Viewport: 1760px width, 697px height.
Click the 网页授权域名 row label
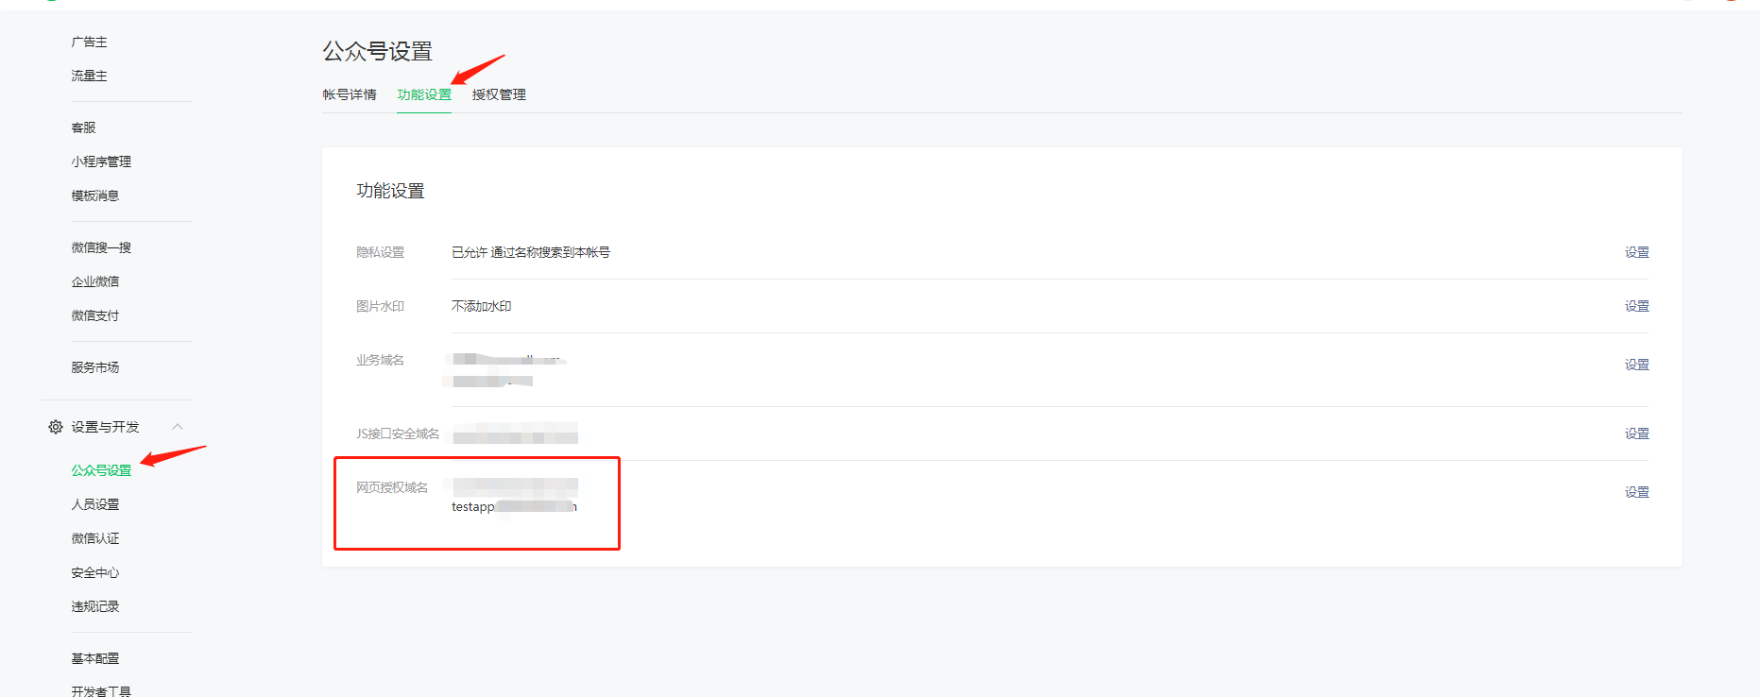tap(392, 487)
